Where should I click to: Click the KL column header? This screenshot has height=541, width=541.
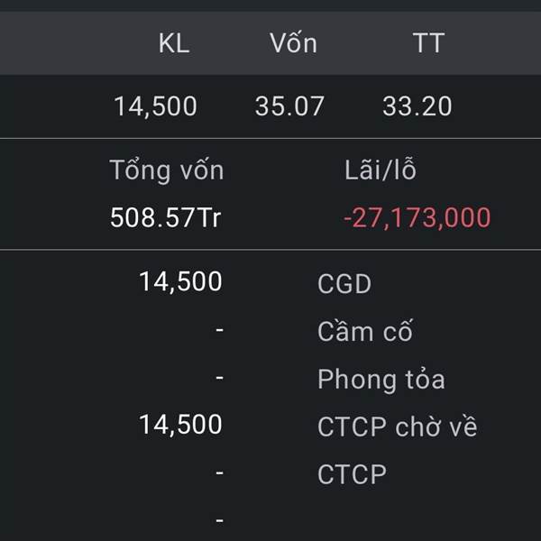tap(174, 43)
